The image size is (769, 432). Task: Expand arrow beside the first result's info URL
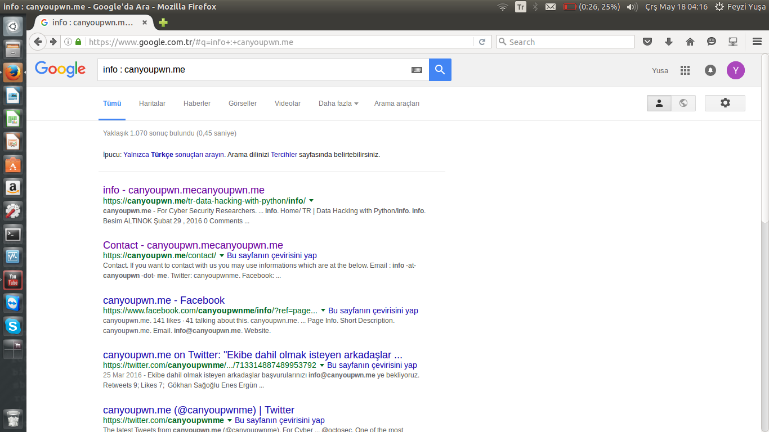click(x=311, y=201)
